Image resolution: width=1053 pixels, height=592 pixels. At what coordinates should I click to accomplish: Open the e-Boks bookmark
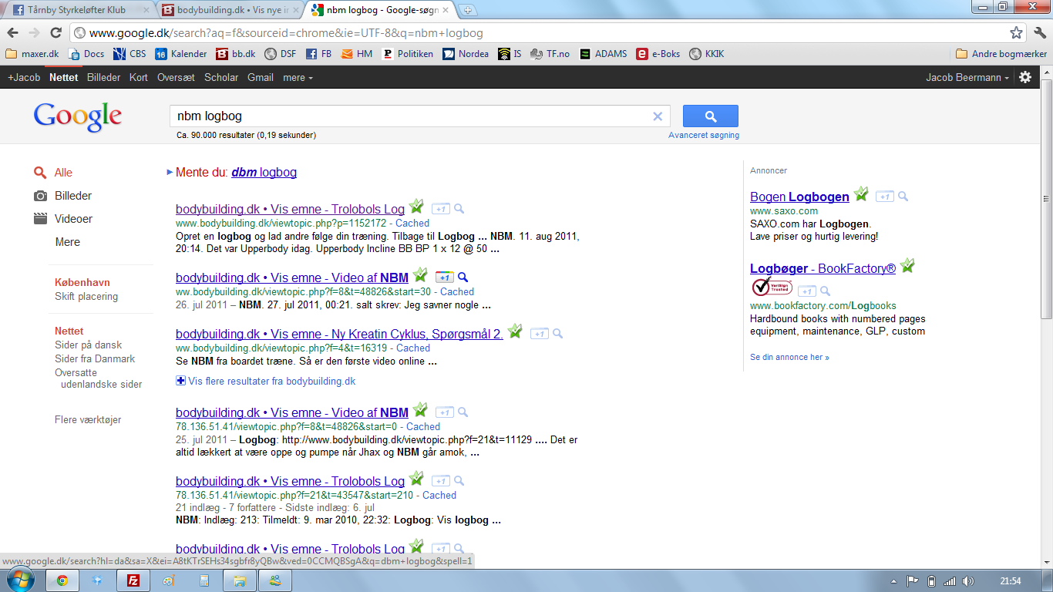(658, 54)
